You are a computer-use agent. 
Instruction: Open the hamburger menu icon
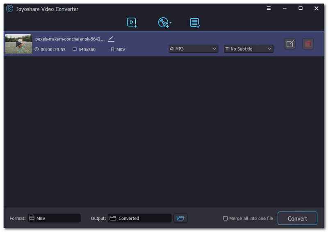tap(269, 8)
